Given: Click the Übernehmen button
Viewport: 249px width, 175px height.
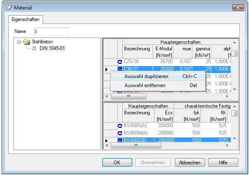Looking at the screenshot, I should [x=153, y=163].
